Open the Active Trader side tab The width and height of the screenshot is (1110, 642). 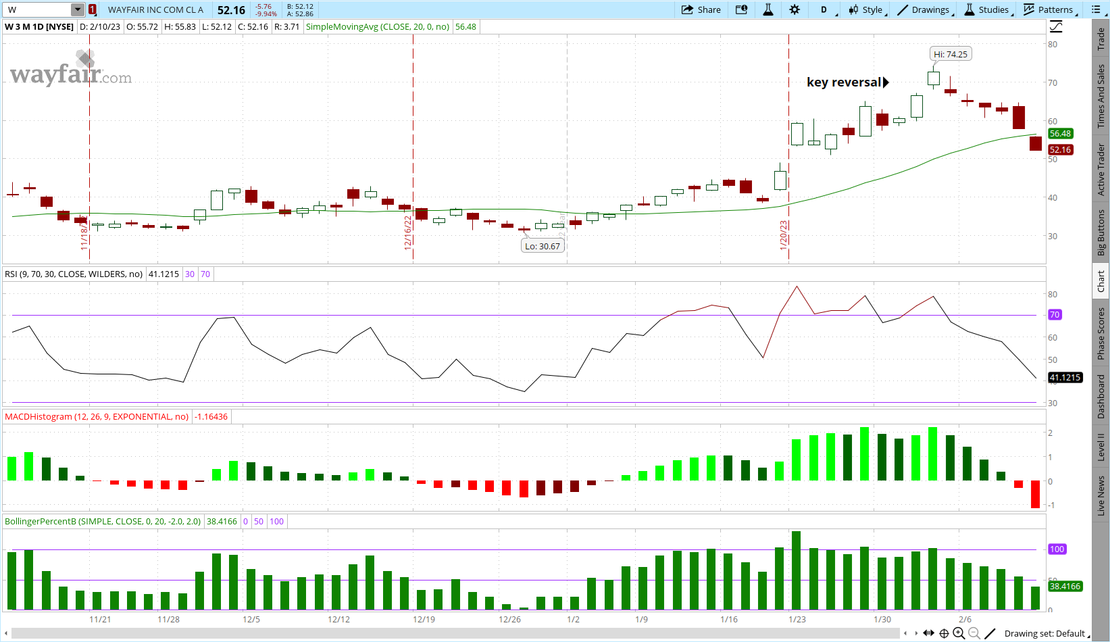[1101, 169]
